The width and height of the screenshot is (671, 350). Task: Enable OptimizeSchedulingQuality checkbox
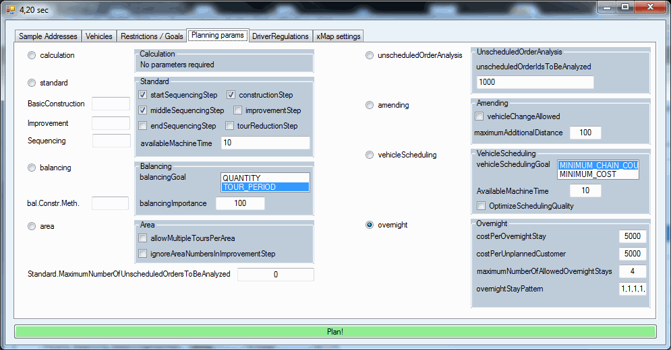482,206
